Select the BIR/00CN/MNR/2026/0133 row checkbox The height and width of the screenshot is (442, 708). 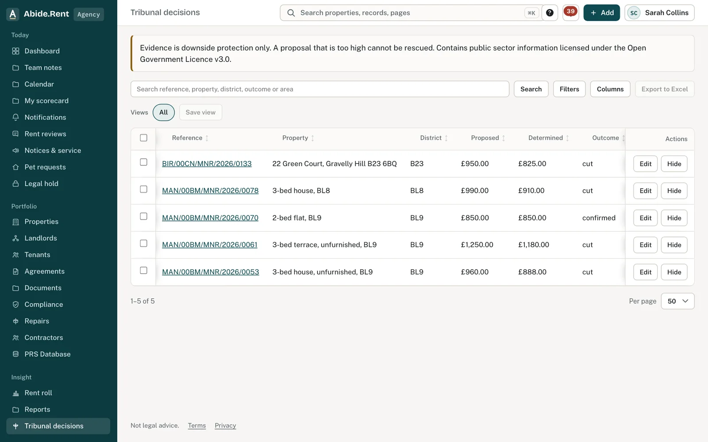click(143, 162)
